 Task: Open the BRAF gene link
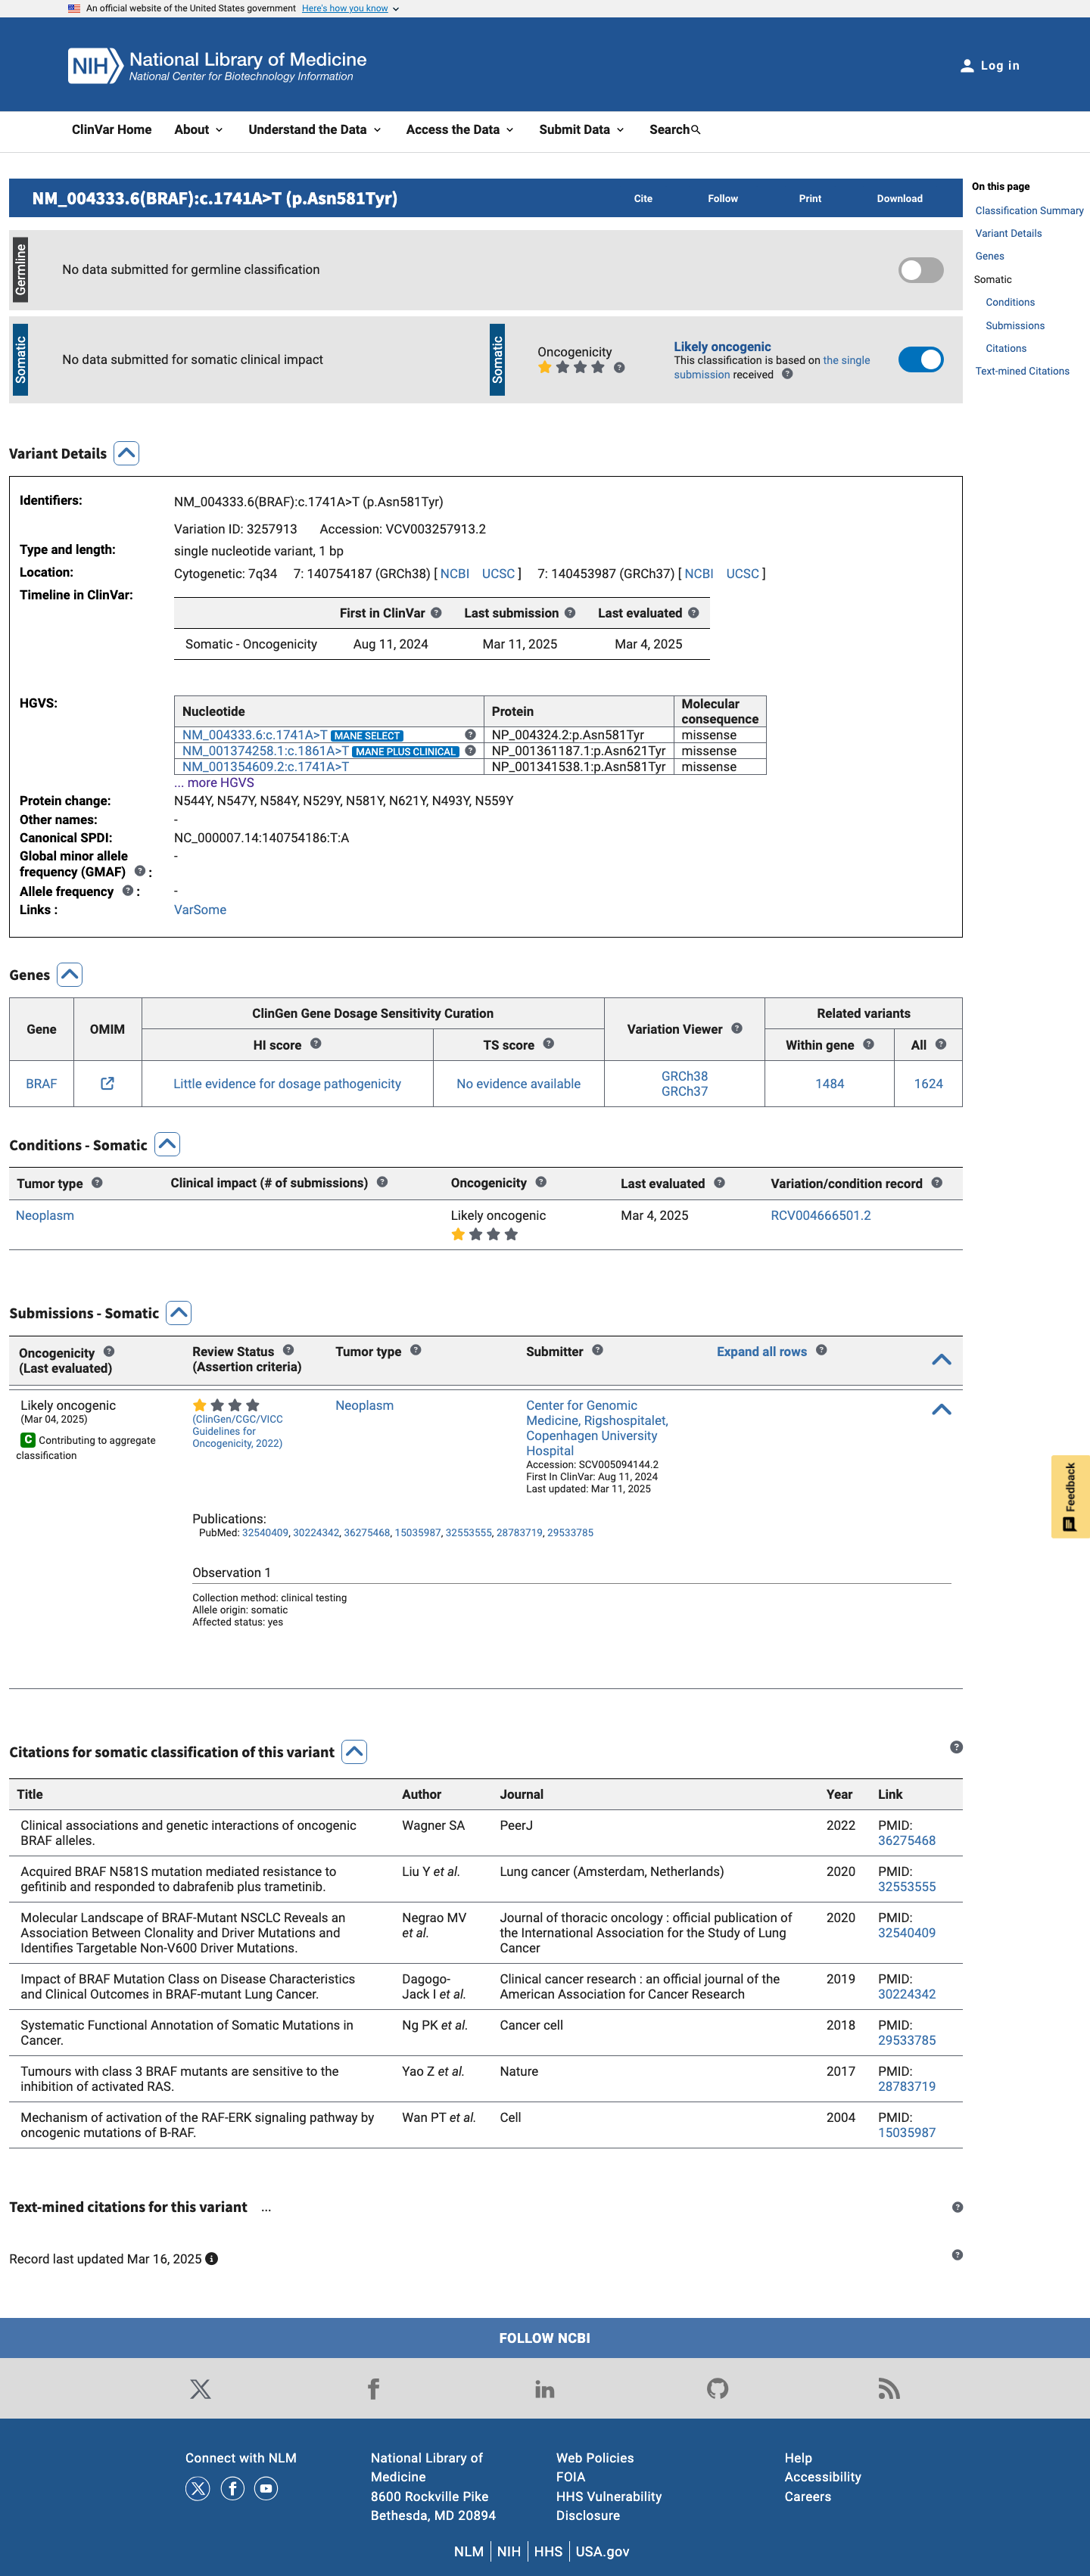point(41,1083)
